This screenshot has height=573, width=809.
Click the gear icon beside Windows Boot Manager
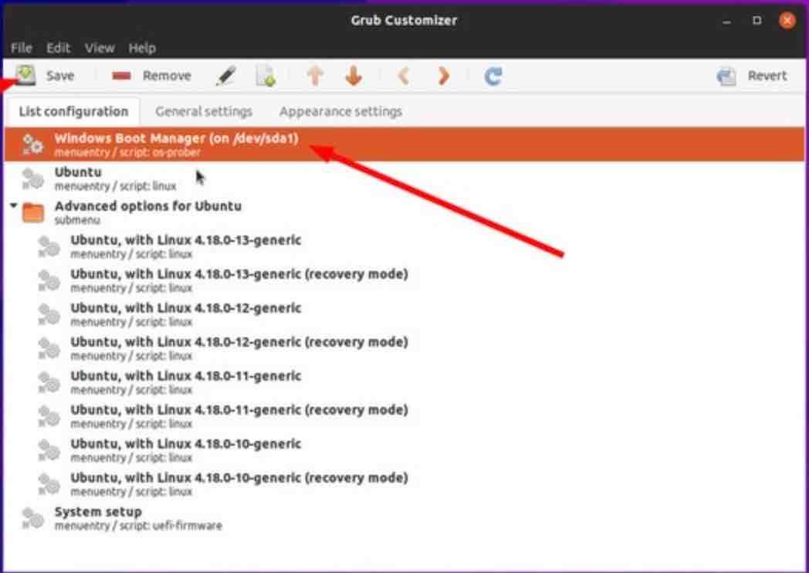(33, 144)
